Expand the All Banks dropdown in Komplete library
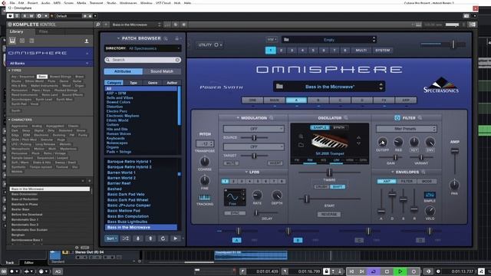The height and width of the screenshot is (276, 491). tap(50, 63)
